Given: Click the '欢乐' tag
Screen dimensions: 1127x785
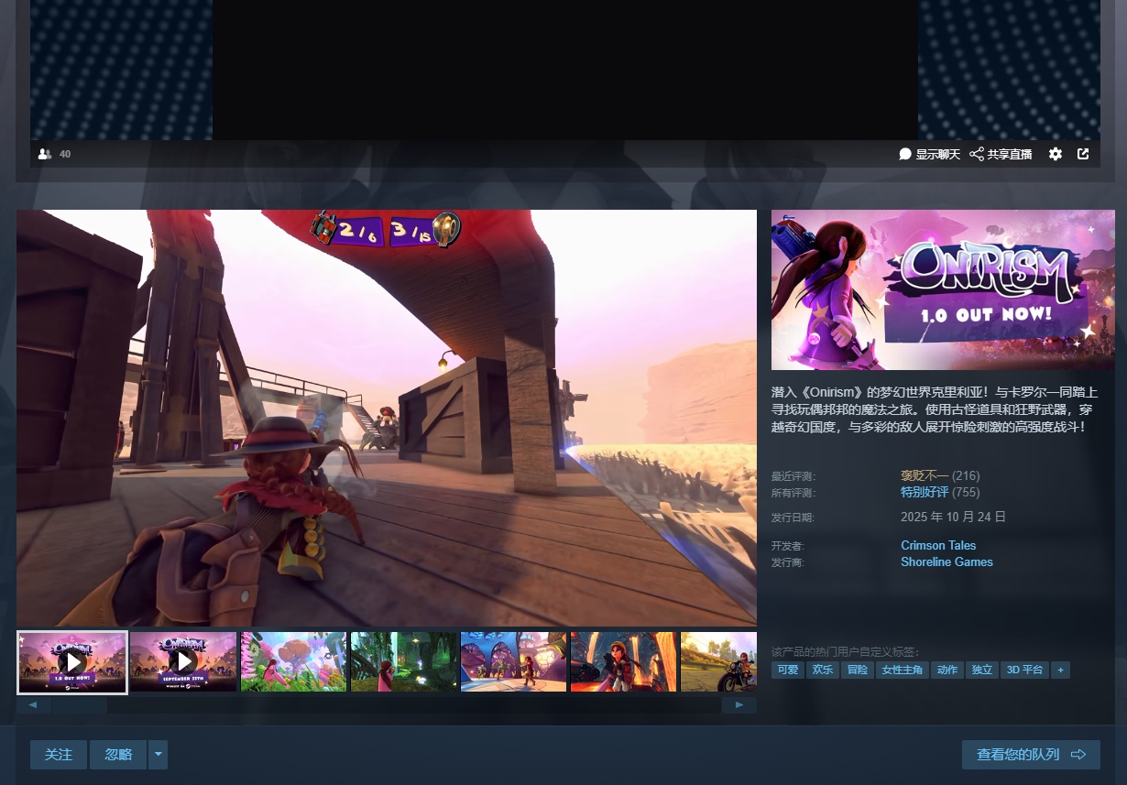Looking at the screenshot, I should [x=822, y=670].
